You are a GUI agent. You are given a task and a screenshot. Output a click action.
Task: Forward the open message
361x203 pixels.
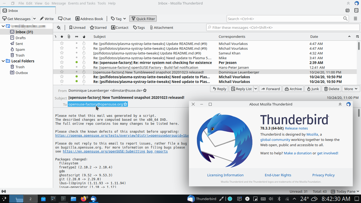[x=270, y=89]
